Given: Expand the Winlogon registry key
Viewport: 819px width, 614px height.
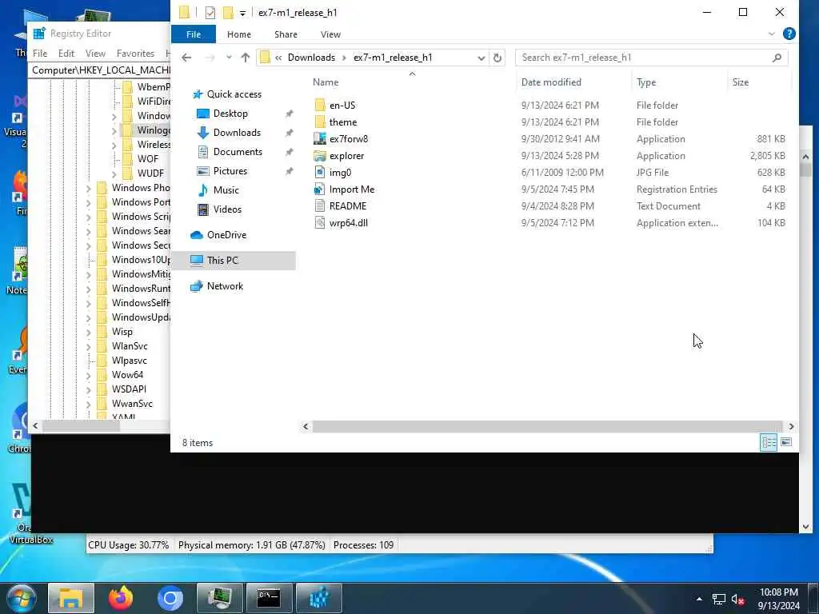Looking at the screenshot, I should [114, 130].
